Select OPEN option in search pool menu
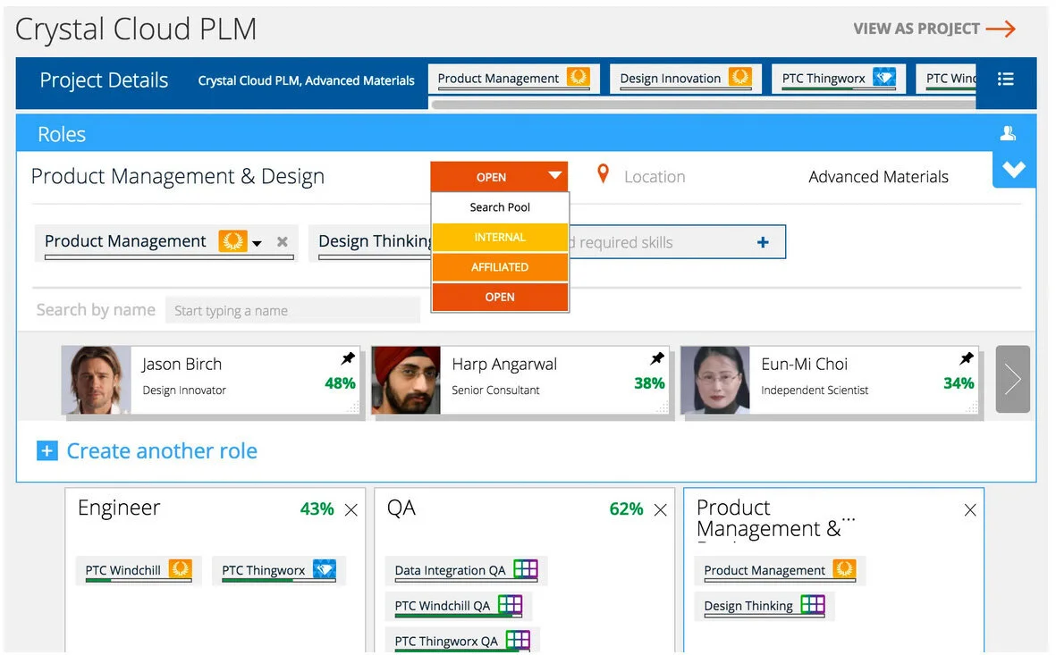 point(500,297)
